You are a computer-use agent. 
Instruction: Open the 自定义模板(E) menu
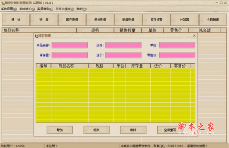(65, 9)
